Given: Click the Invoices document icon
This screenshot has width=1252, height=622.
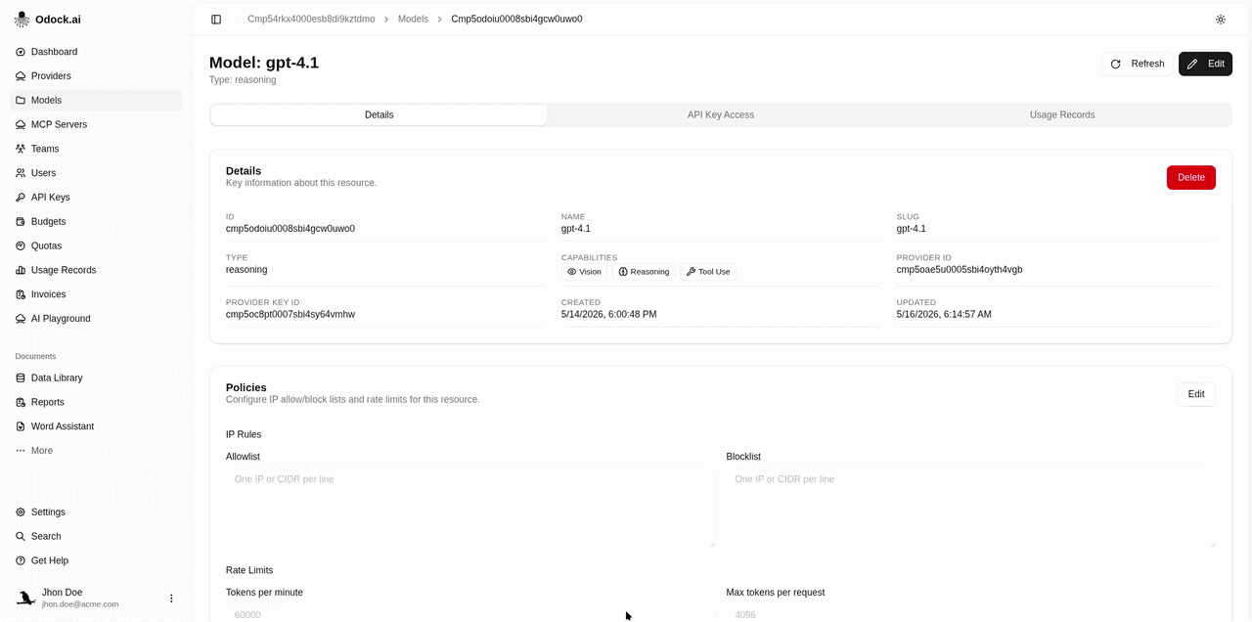Looking at the screenshot, I should (21, 294).
